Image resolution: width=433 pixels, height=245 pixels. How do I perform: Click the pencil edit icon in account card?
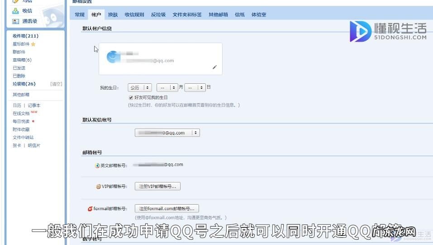[x=214, y=67]
